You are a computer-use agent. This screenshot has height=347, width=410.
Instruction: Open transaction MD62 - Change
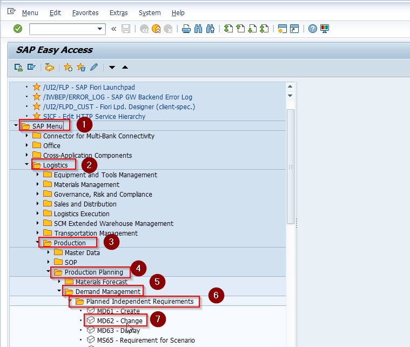coord(119,321)
